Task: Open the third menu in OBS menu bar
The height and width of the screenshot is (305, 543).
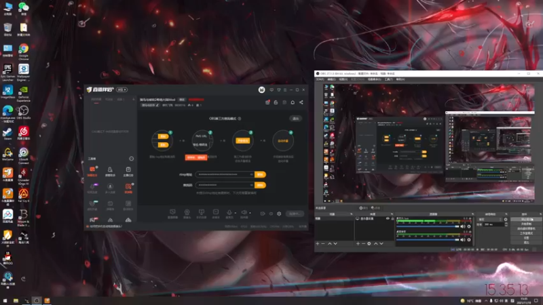Action: coord(343,79)
